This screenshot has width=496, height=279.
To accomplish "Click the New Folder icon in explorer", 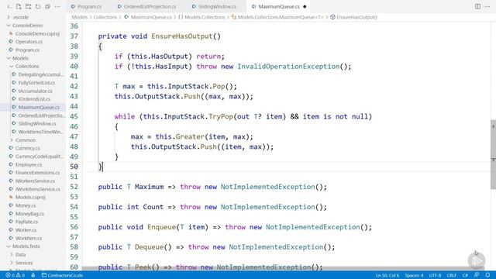I will 28,6.
